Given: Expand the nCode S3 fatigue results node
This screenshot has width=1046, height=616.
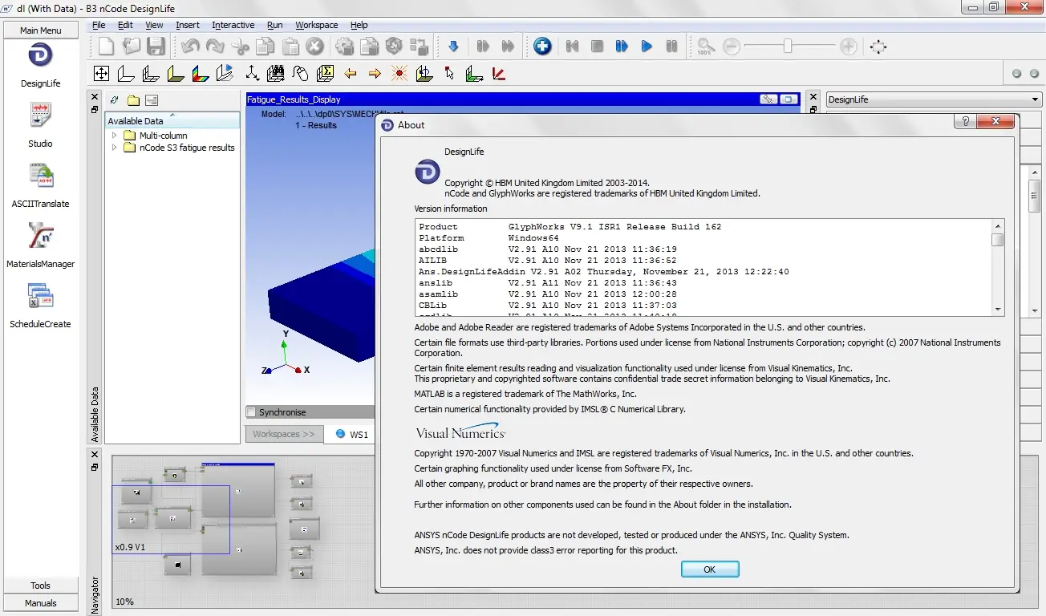Looking at the screenshot, I should pyautogui.click(x=115, y=148).
